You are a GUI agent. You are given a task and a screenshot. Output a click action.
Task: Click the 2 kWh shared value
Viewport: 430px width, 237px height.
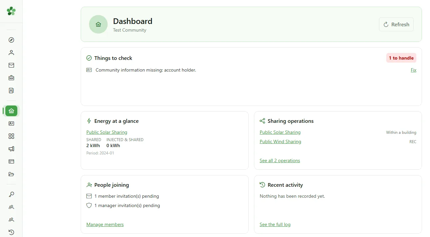(x=93, y=145)
